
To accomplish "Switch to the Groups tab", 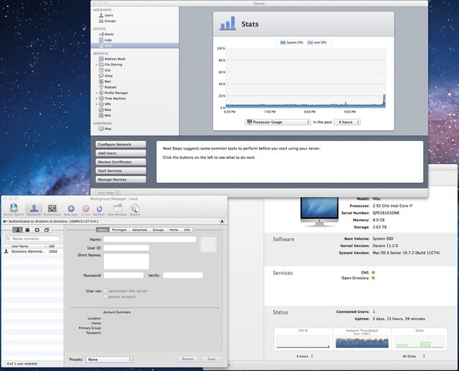I will click(158, 230).
